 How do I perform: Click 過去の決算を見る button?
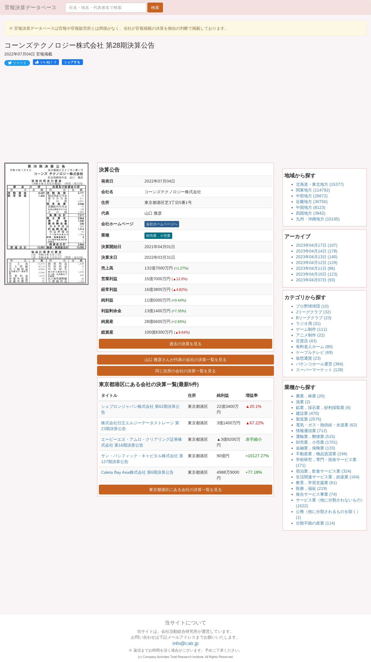tap(185, 344)
